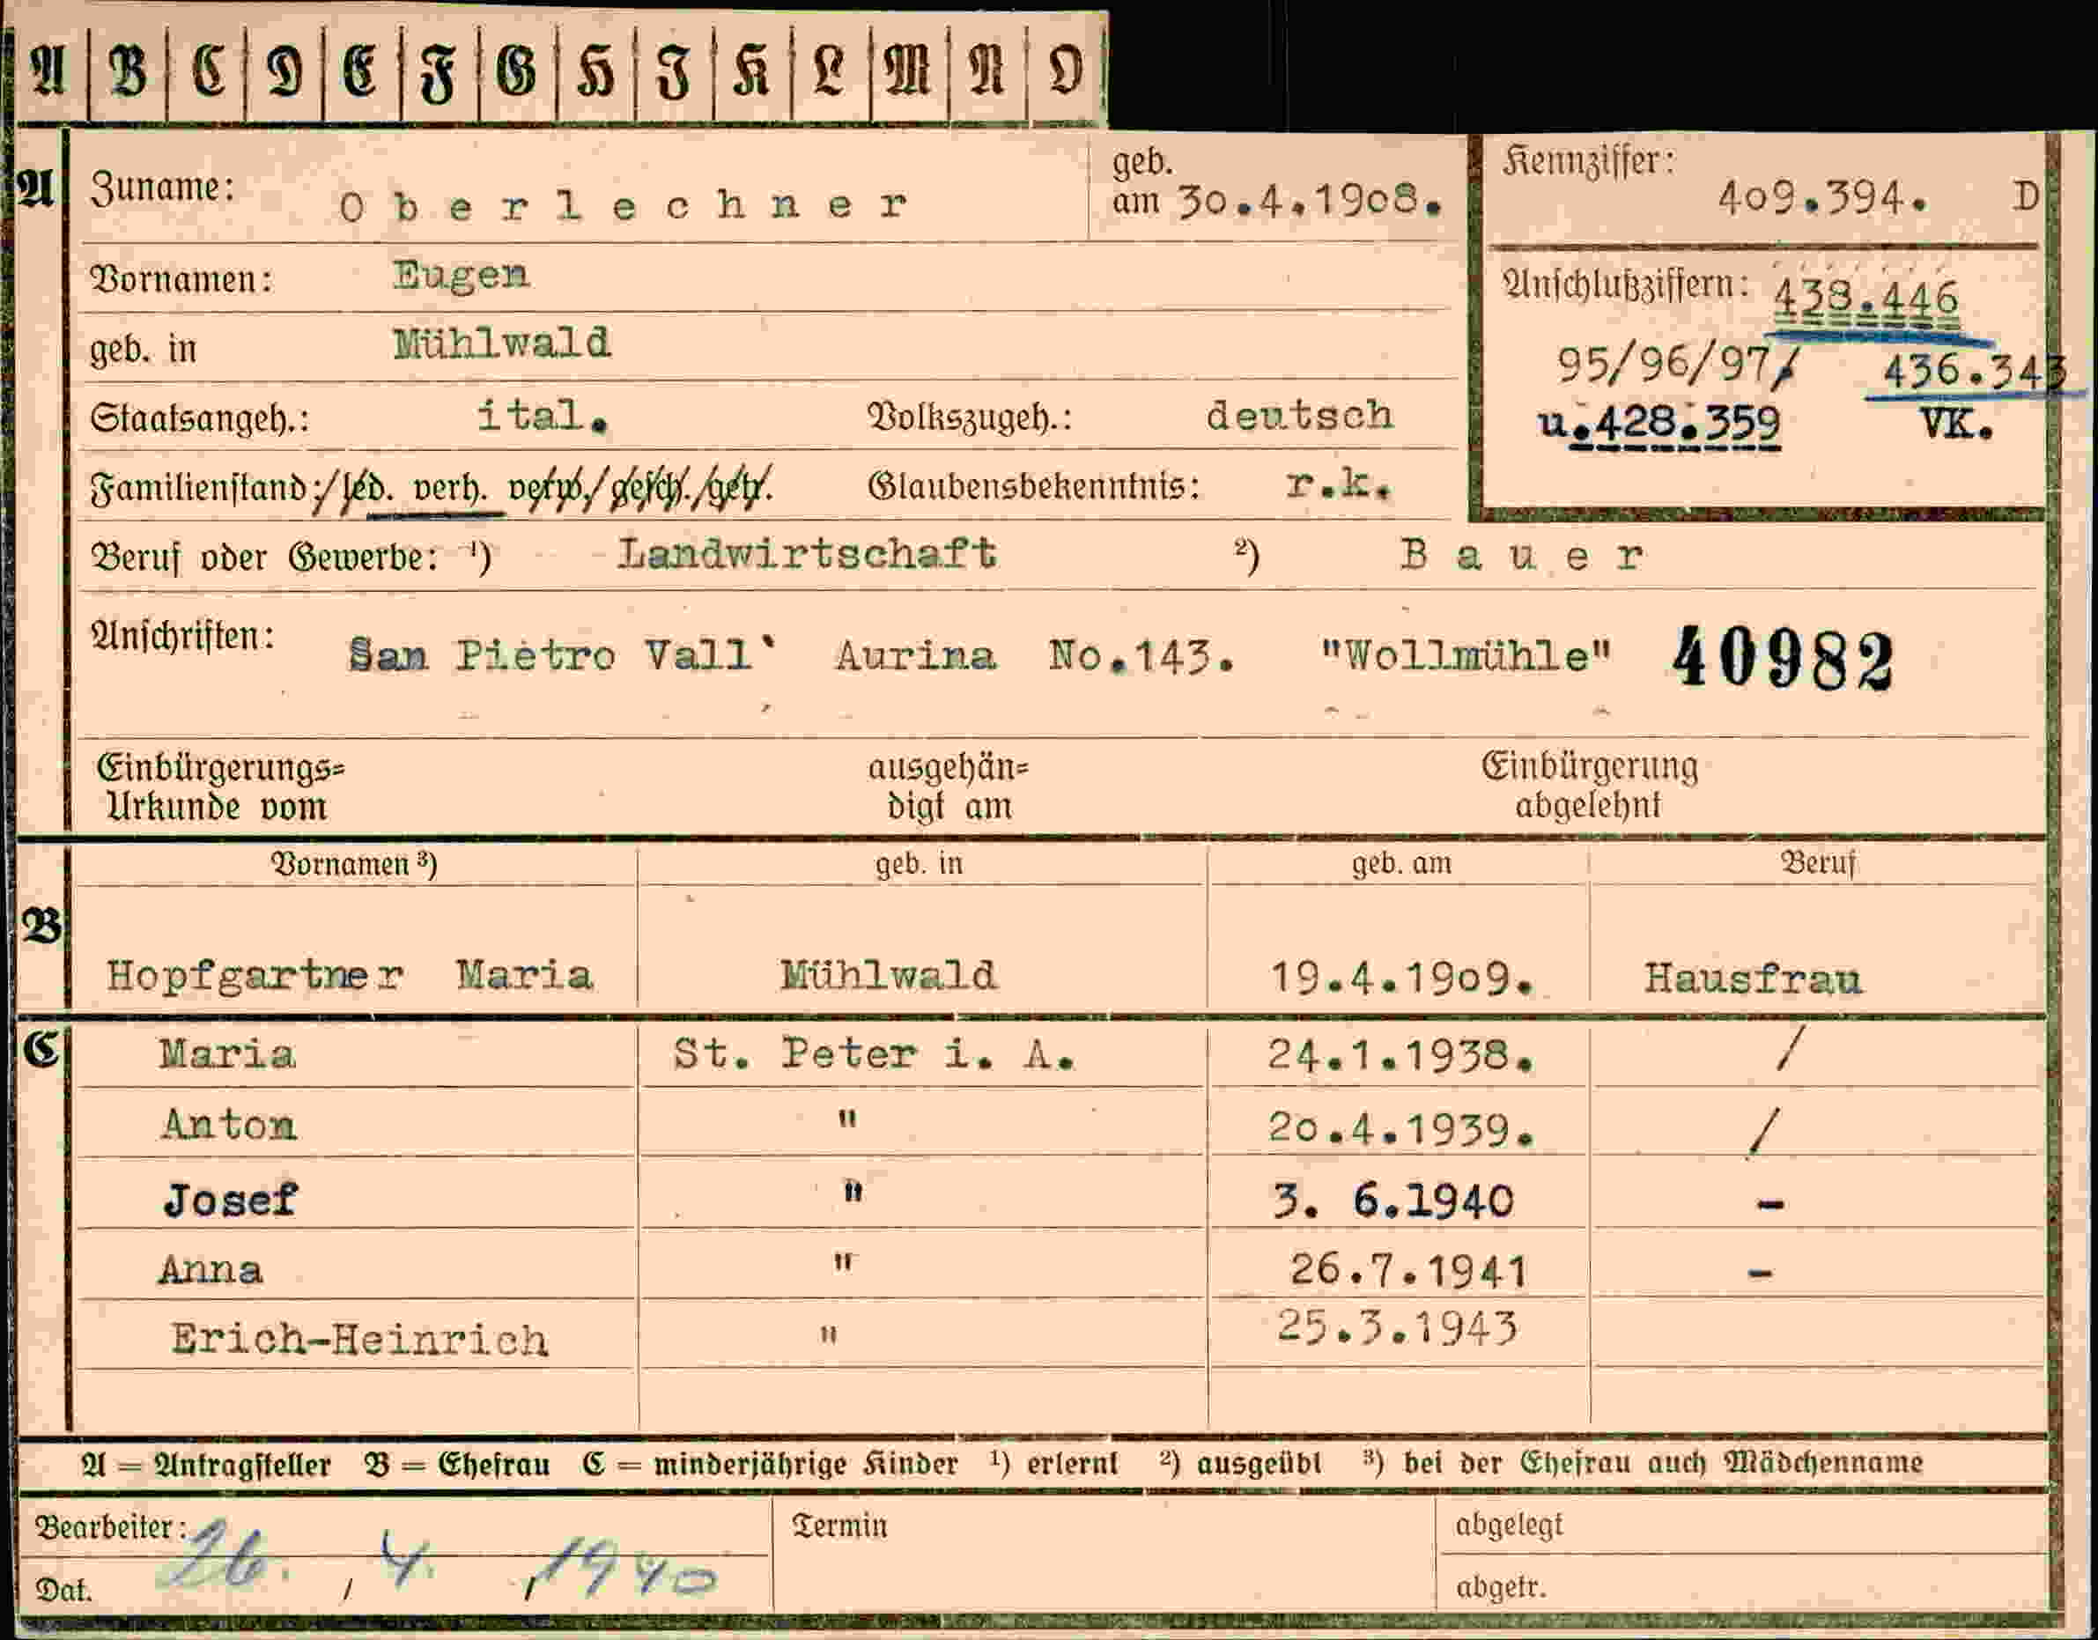Click the religion value 'r.k.'
The width and height of the screenshot is (2098, 1640).
point(1339,486)
